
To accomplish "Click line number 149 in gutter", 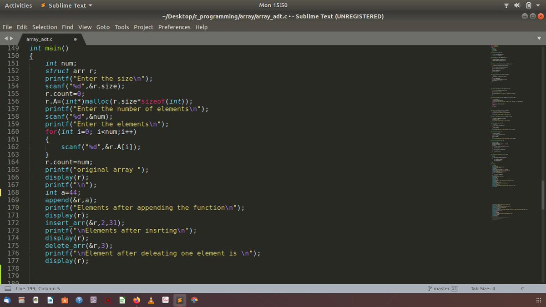I will click(13, 48).
